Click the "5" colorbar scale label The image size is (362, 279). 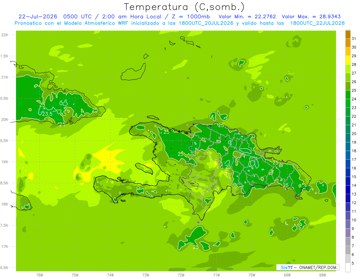[353, 263]
